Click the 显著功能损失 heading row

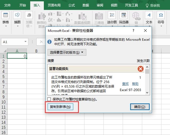tap(96, 69)
